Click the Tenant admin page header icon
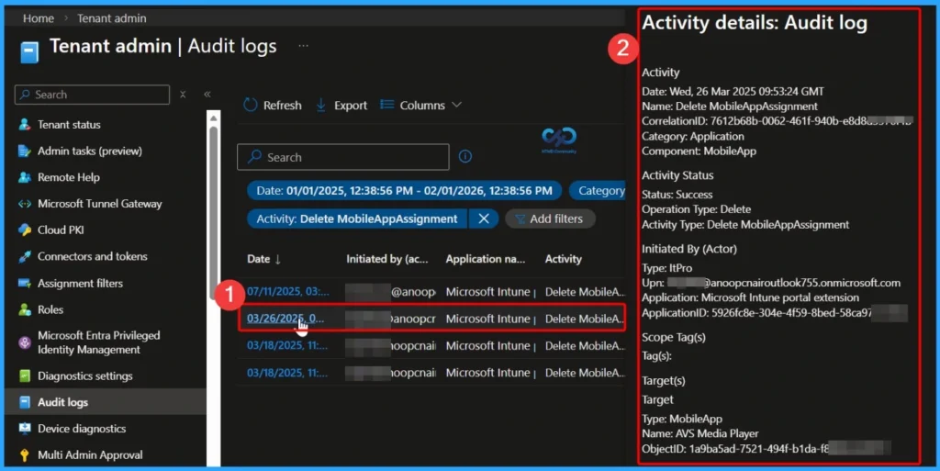 click(x=29, y=52)
